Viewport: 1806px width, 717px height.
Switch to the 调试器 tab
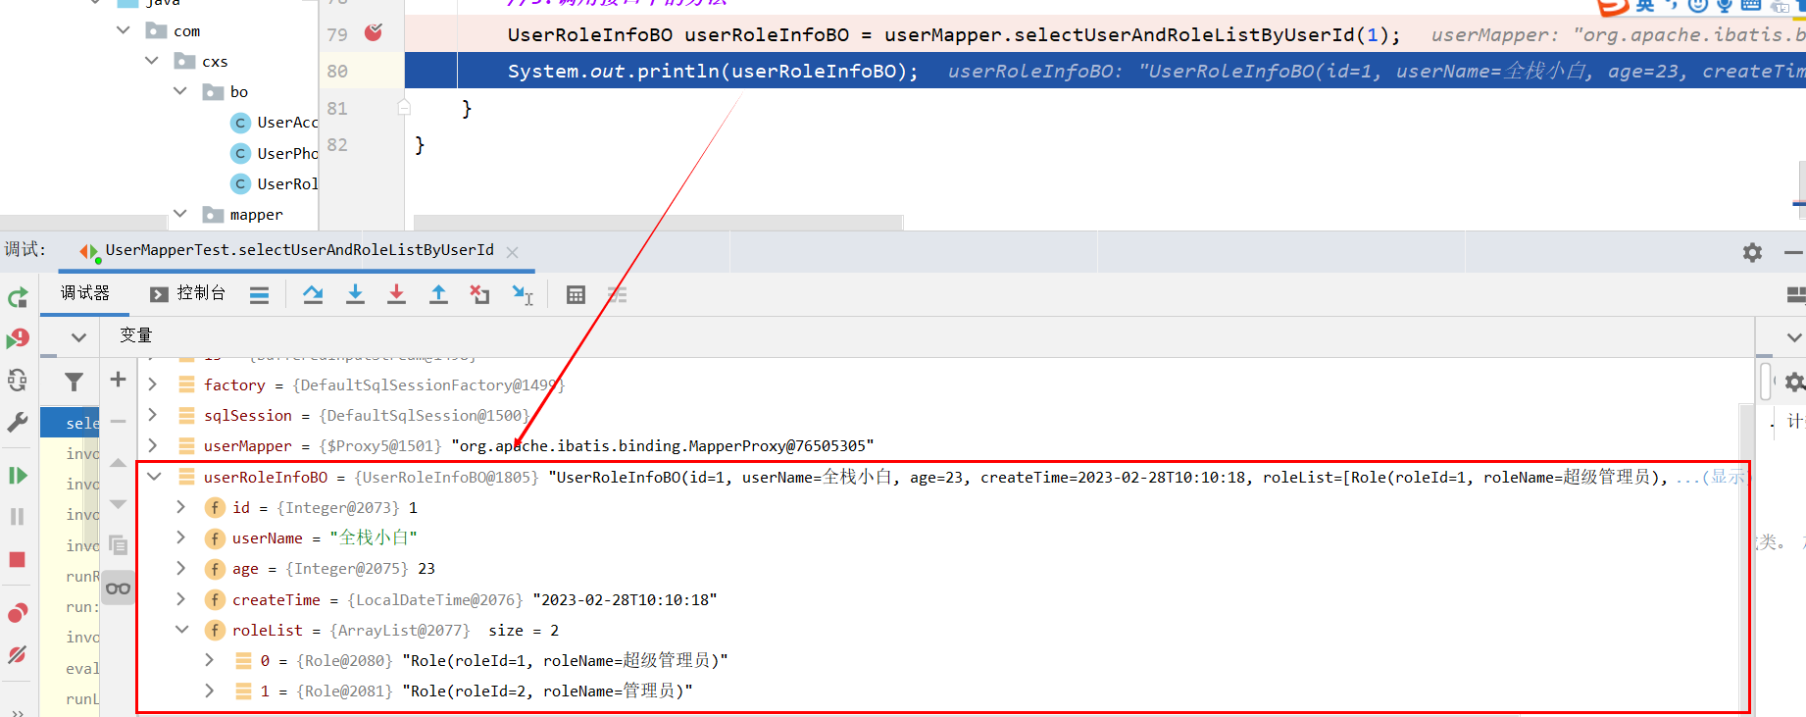(x=84, y=293)
